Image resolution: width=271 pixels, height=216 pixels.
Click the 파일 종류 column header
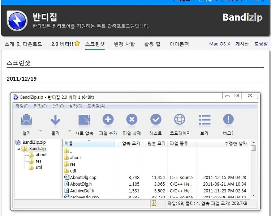(x=182, y=143)
